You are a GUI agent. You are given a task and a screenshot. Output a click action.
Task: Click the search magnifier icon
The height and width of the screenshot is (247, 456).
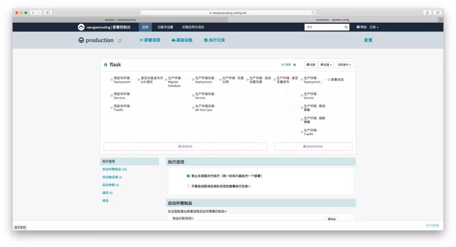[346, 27]
